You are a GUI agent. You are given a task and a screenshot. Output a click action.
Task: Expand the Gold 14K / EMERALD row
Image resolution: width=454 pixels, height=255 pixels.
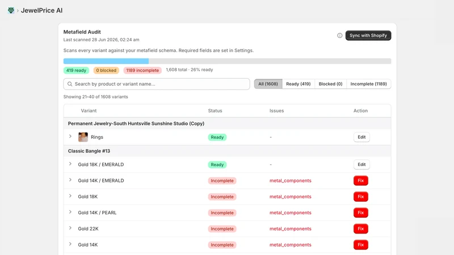coord(70,180)
